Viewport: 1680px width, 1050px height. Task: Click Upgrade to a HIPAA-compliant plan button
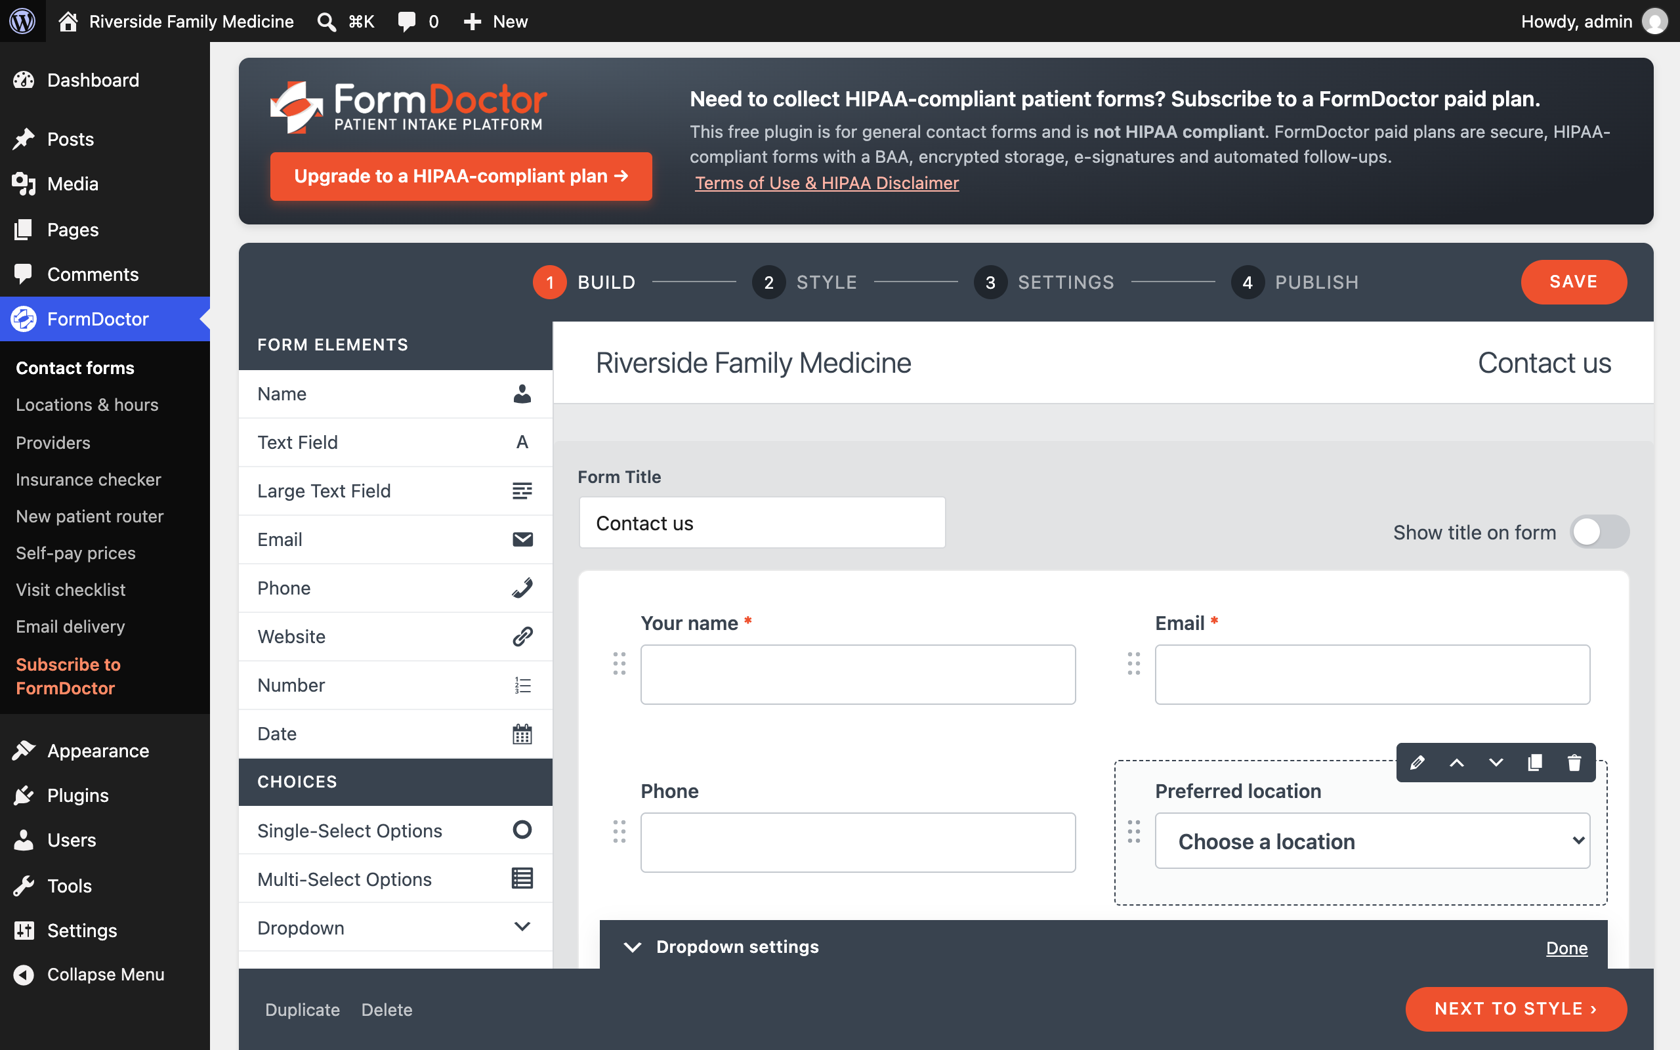[x=461, y=177]
